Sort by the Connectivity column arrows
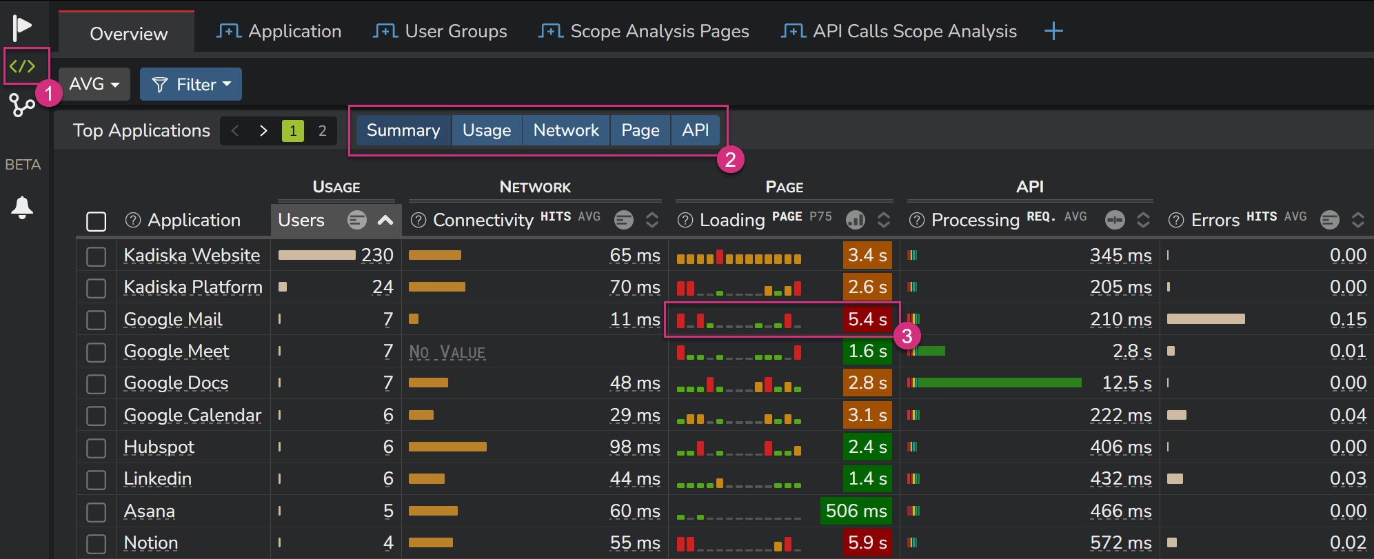The width and height of the screenshot is (1374, 559). [x=652, y=220]
